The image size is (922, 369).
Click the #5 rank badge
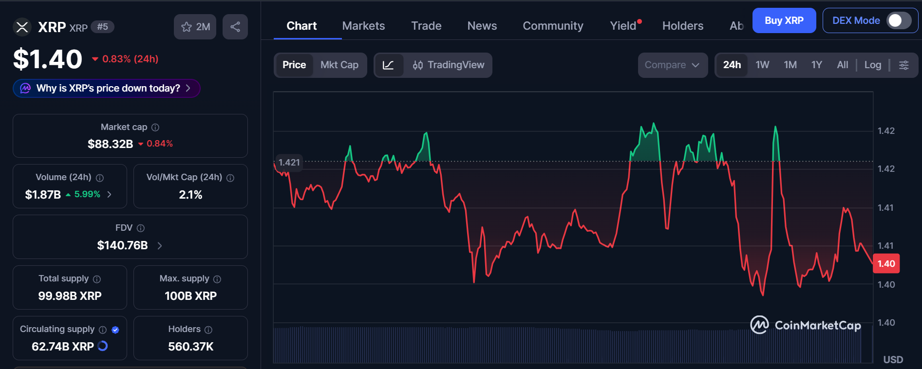[x=103, y=27]
